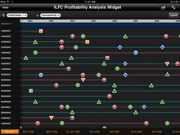This screenshot has height=135, width=180.
Task: Click the globe region icon
Action: tap(3, 15)
